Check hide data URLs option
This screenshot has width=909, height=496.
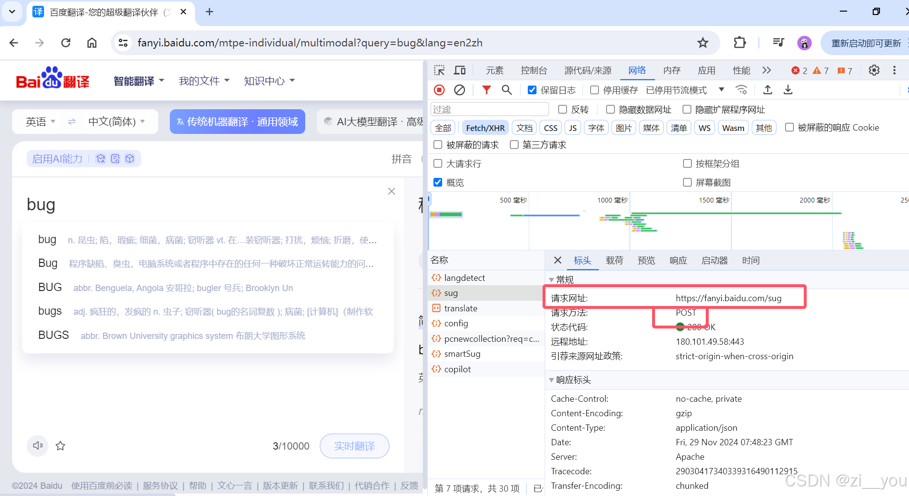click(x=611, y=109)
